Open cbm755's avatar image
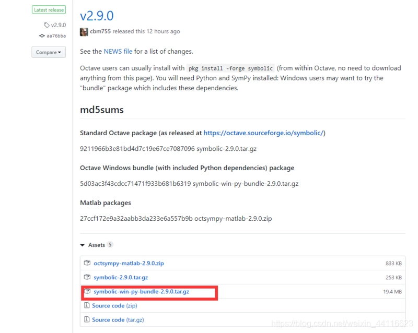 (x=84, y=32)
